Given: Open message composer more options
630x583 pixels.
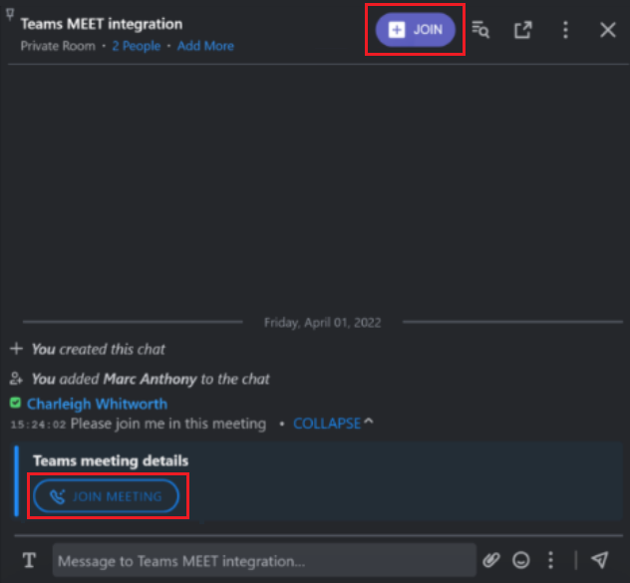Looking at the screenshot, I should click(x=551, y=560).
